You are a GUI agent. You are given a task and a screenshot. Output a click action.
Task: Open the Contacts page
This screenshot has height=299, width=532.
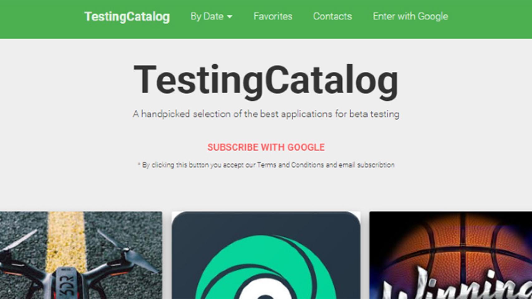click(332, 16)
